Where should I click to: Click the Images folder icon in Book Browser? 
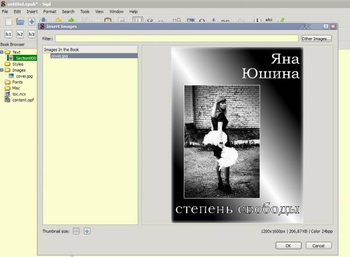click(8, 70)
